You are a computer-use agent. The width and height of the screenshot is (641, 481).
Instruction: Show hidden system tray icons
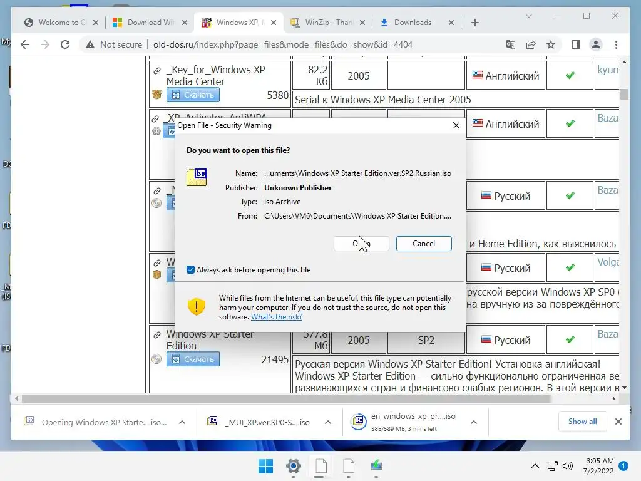click(535, 466)
